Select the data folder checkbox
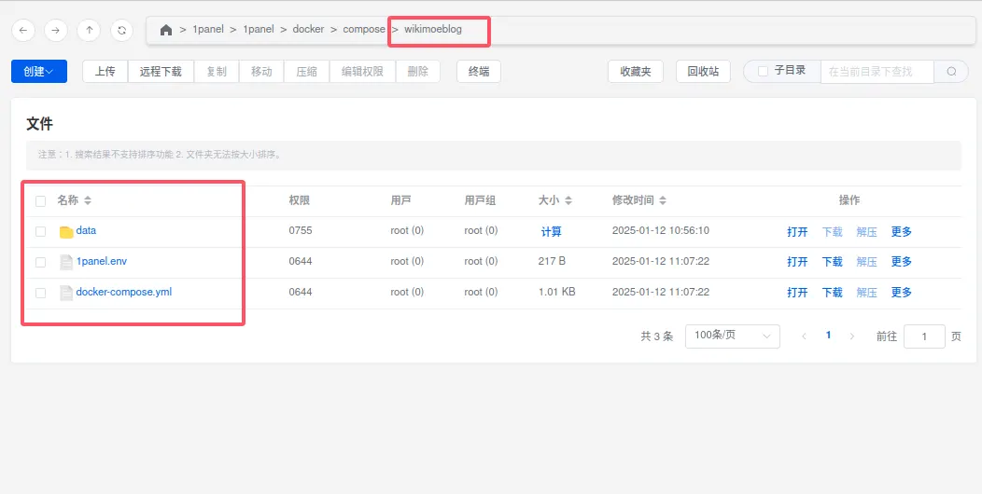The width and height of the screenshot is (982, 494). click(41, 231)
